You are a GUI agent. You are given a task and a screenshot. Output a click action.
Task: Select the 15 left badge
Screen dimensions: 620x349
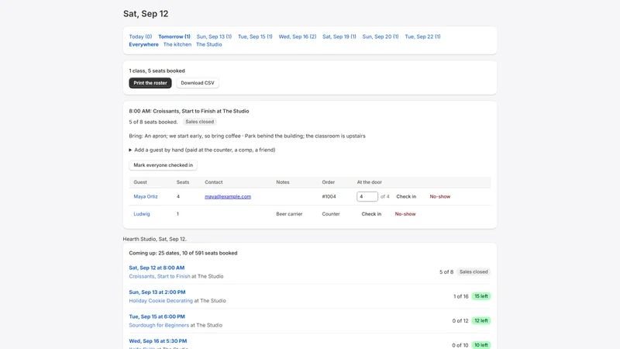(480, 296)
